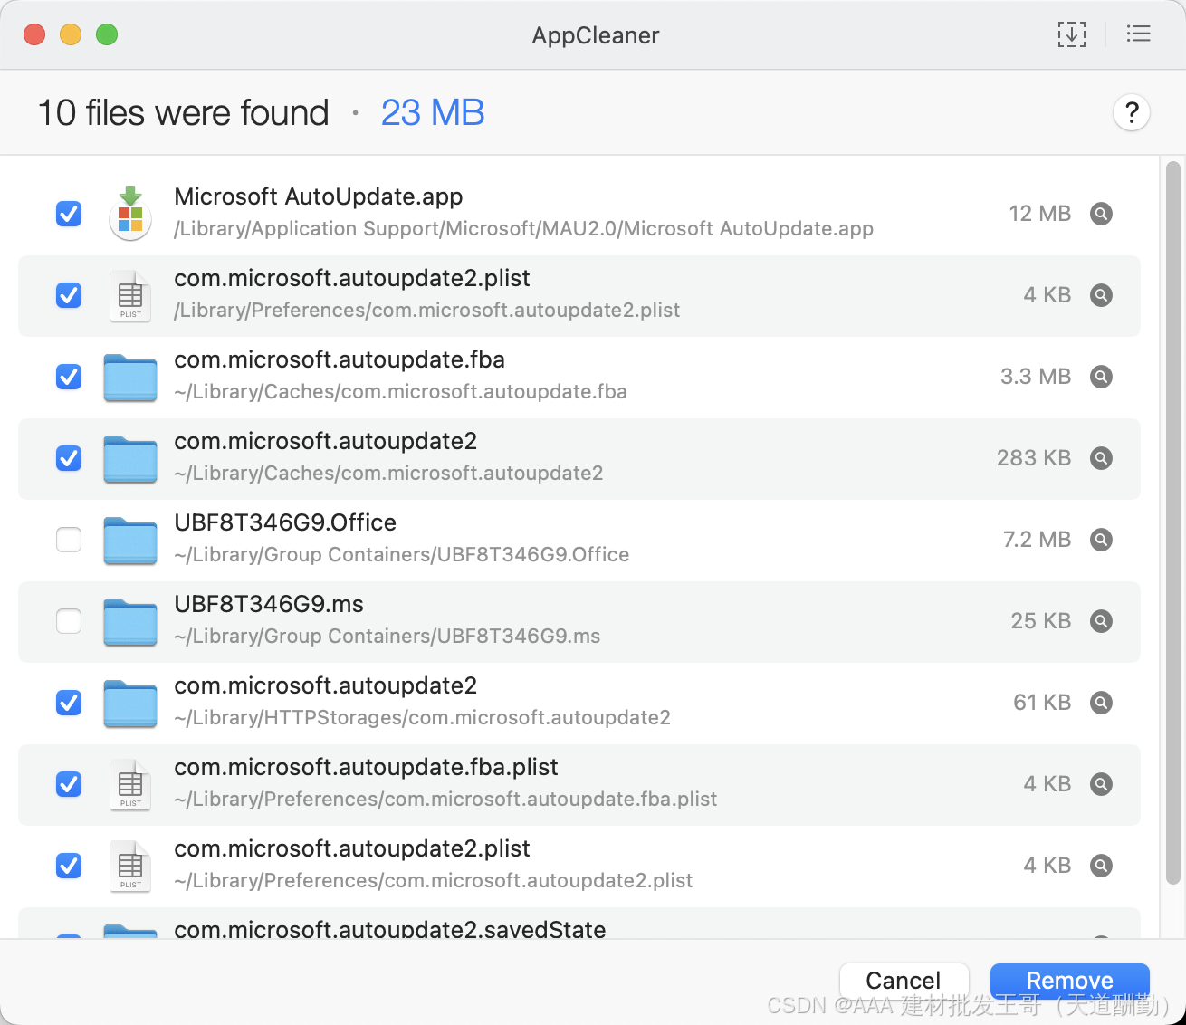Uncheck Caches com.microsoft.autoupdate2 checkbox
Screen dimensions: 1186x1025
click(x=69, y=458)
